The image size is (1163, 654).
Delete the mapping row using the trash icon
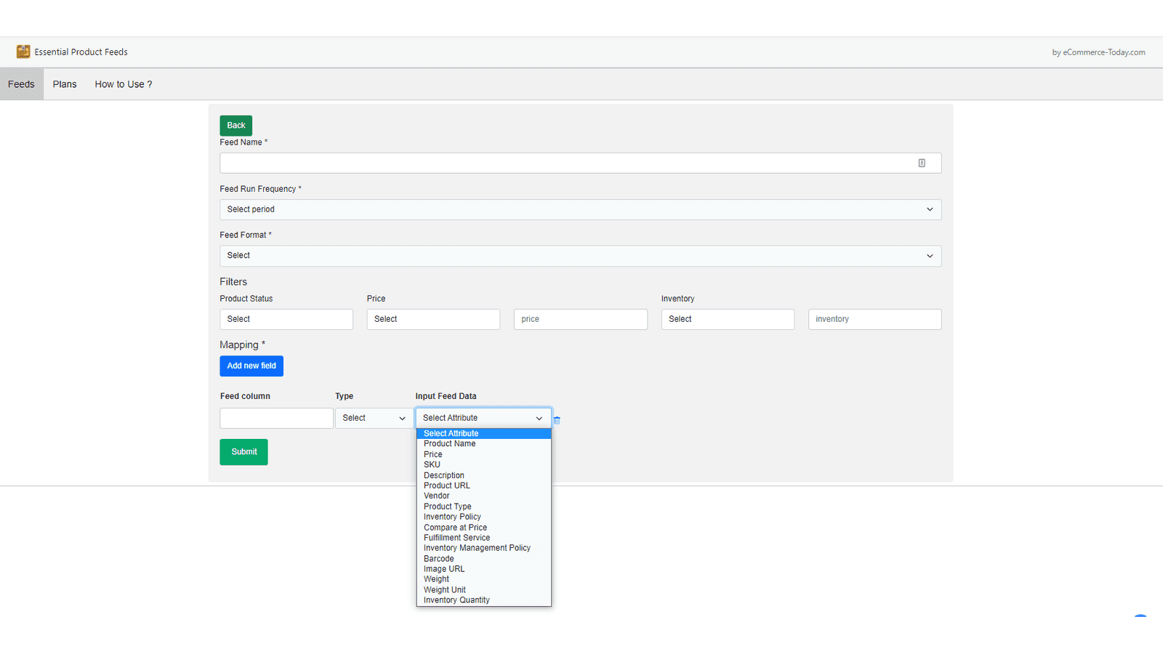coord(557,419)
